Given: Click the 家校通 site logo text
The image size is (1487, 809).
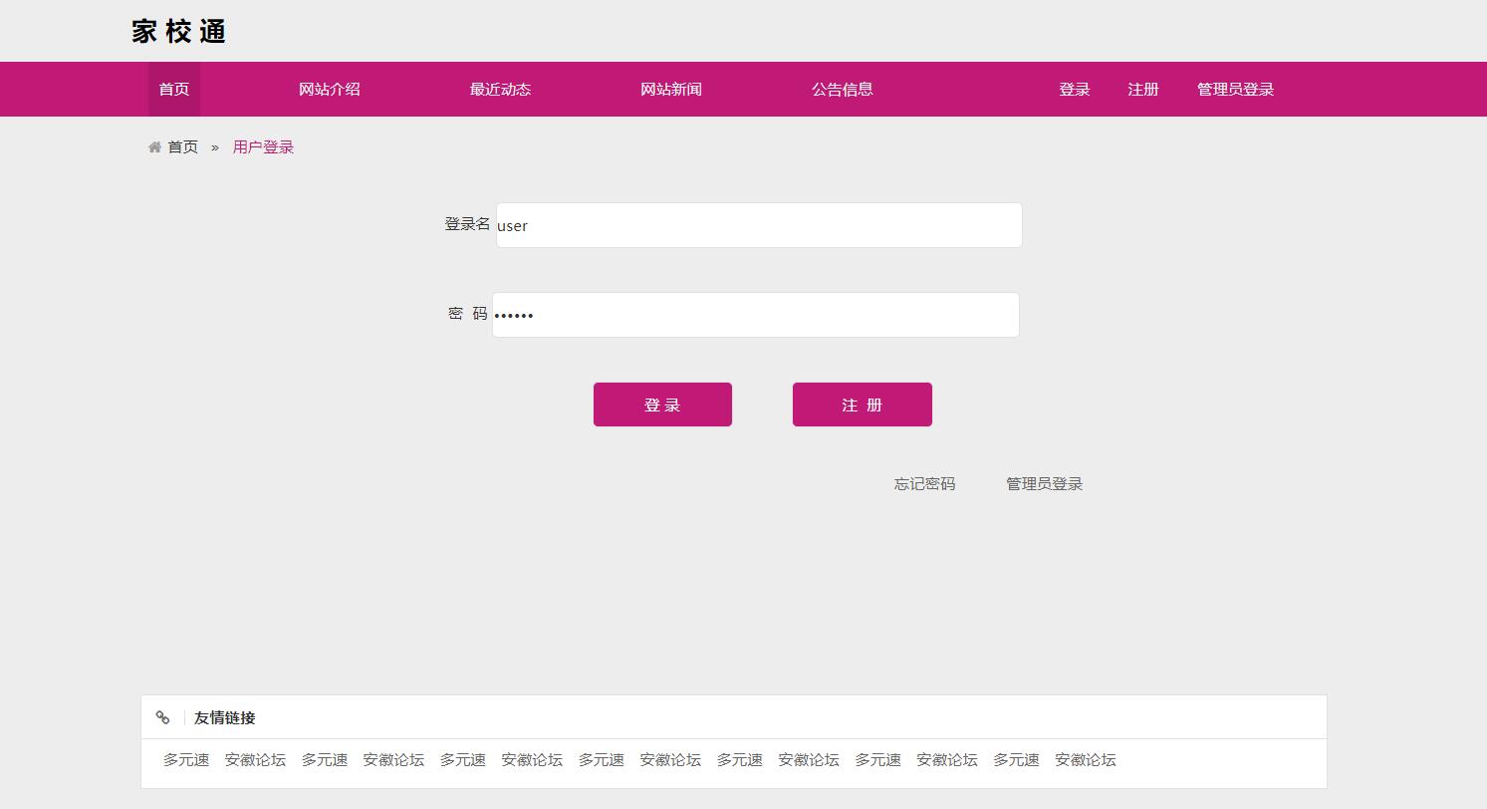Looking at the screenshot, I should [x=177, y=31].
